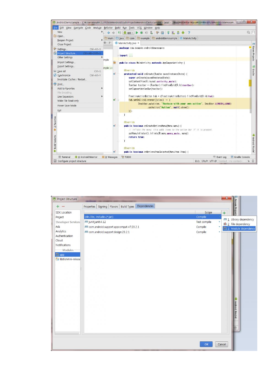This screenshot has height=379, width=260.
Task: Click the Run app play icon
Action: pos(137,33)
